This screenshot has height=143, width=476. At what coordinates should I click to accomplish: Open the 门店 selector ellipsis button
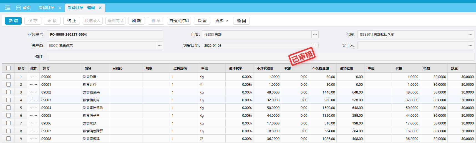pyautogui.click(x=315, y=34)
